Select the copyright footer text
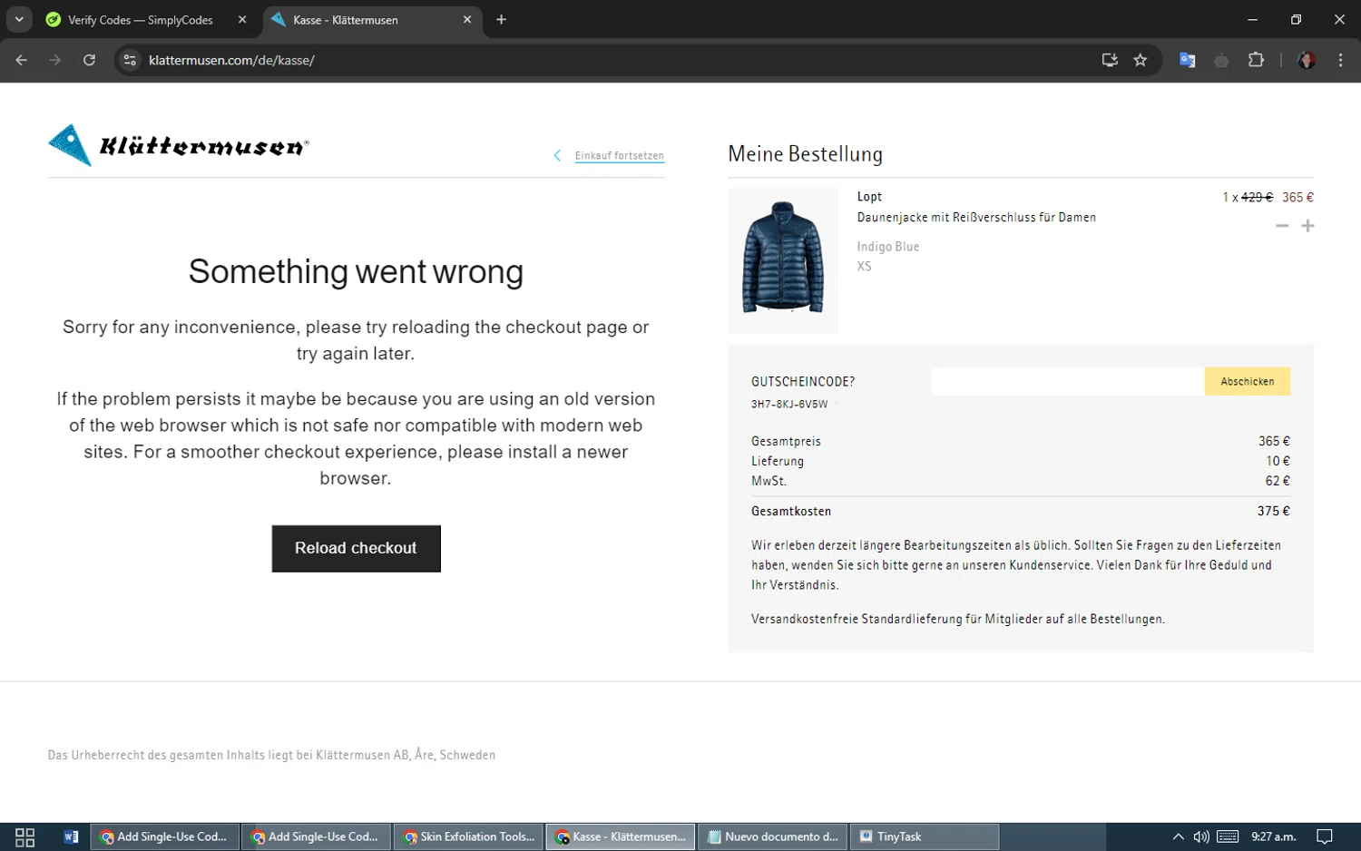1361x851 pixels. click(271, 755)
